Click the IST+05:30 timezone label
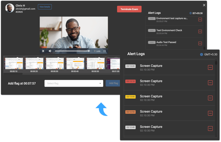221x142 pixels. tap(197, 13)
